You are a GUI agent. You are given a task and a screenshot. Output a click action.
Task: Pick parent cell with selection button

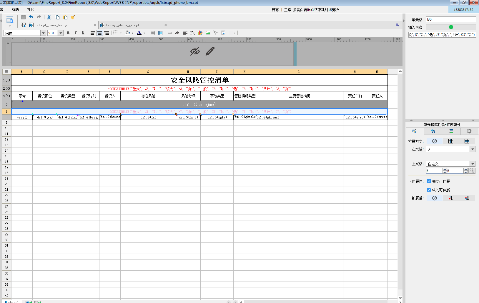pos(472,171)
